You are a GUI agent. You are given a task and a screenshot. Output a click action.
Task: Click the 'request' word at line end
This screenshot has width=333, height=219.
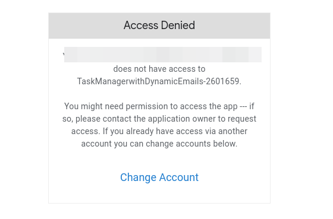coord(242,119)
